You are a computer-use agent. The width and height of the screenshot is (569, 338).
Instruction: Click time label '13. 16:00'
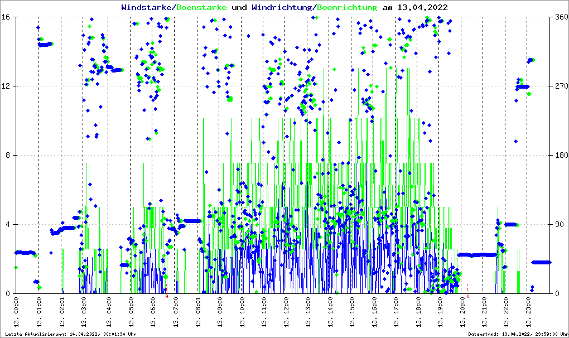pos(374,312)
